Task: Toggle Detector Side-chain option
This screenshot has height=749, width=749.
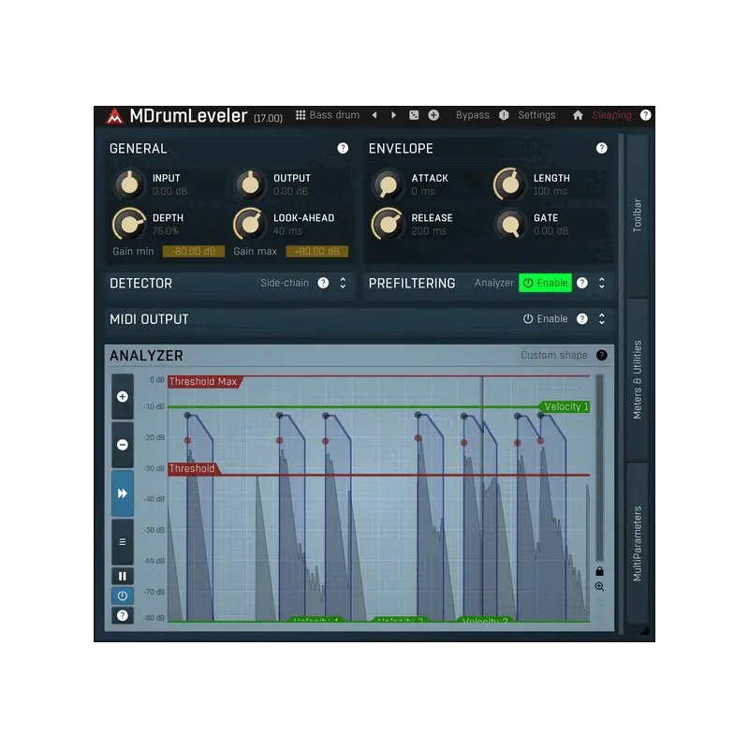Action: pos(285,283)
